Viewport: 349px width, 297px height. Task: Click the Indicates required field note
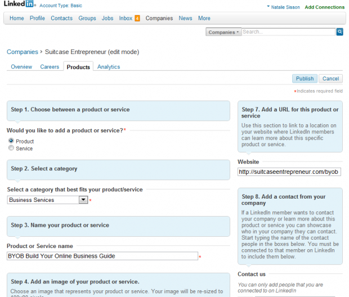click(x=318, y=91)
